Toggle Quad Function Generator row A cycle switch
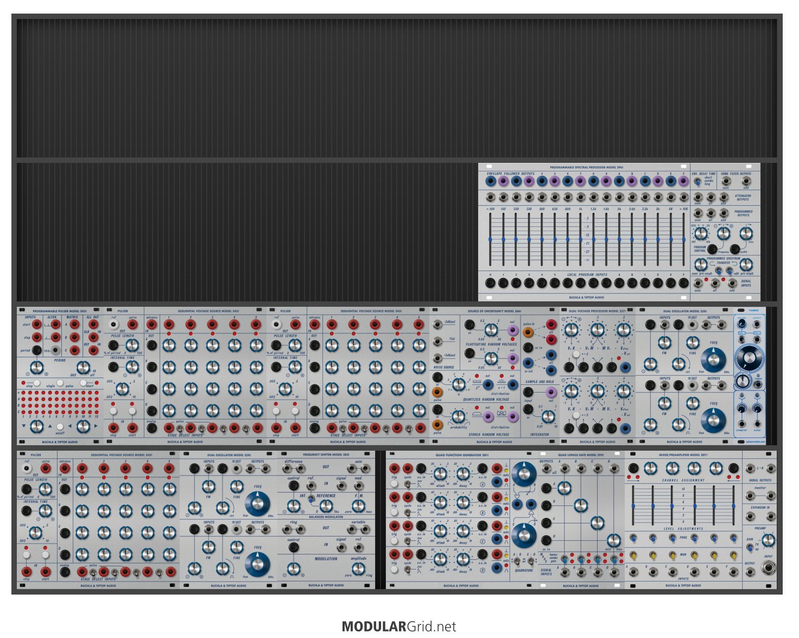The image size is (799, 638). click(408, 483)
